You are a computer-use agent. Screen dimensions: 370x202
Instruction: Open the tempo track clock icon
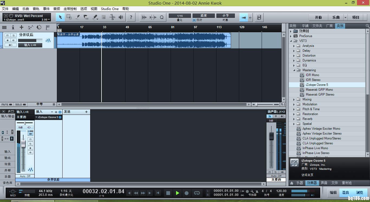(x=39, y=27)
